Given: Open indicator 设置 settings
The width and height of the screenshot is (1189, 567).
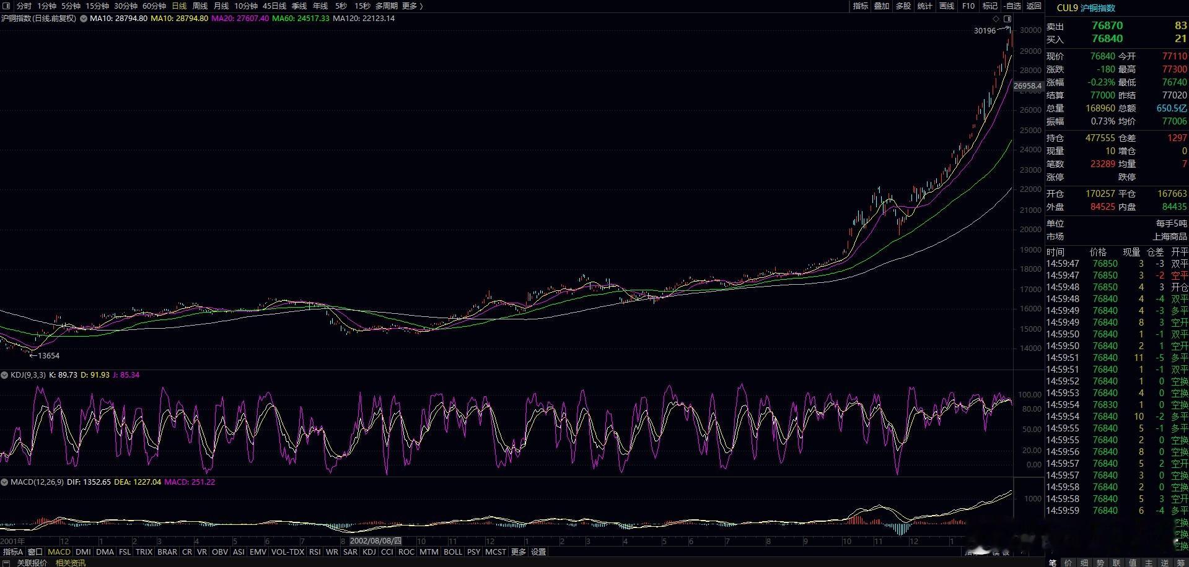Looking at the screenshot, I should pos(539,552).
